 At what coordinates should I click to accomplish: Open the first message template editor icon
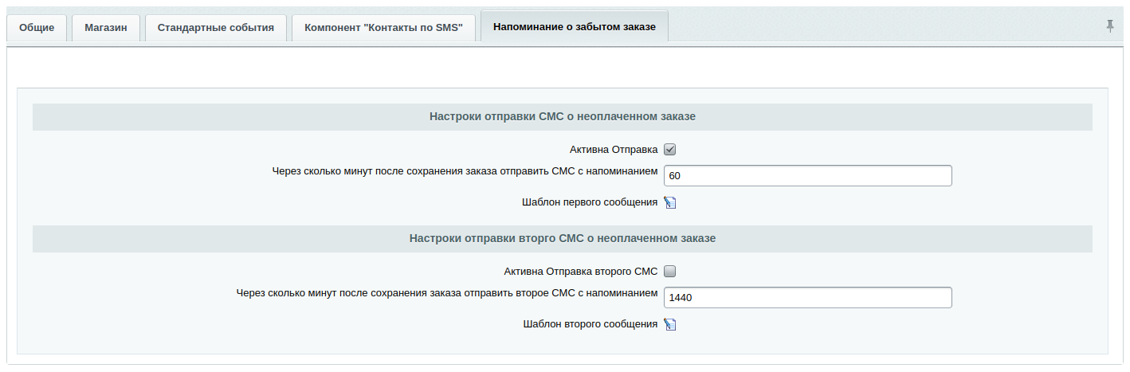pyautogui.click(x=669, y=202)
